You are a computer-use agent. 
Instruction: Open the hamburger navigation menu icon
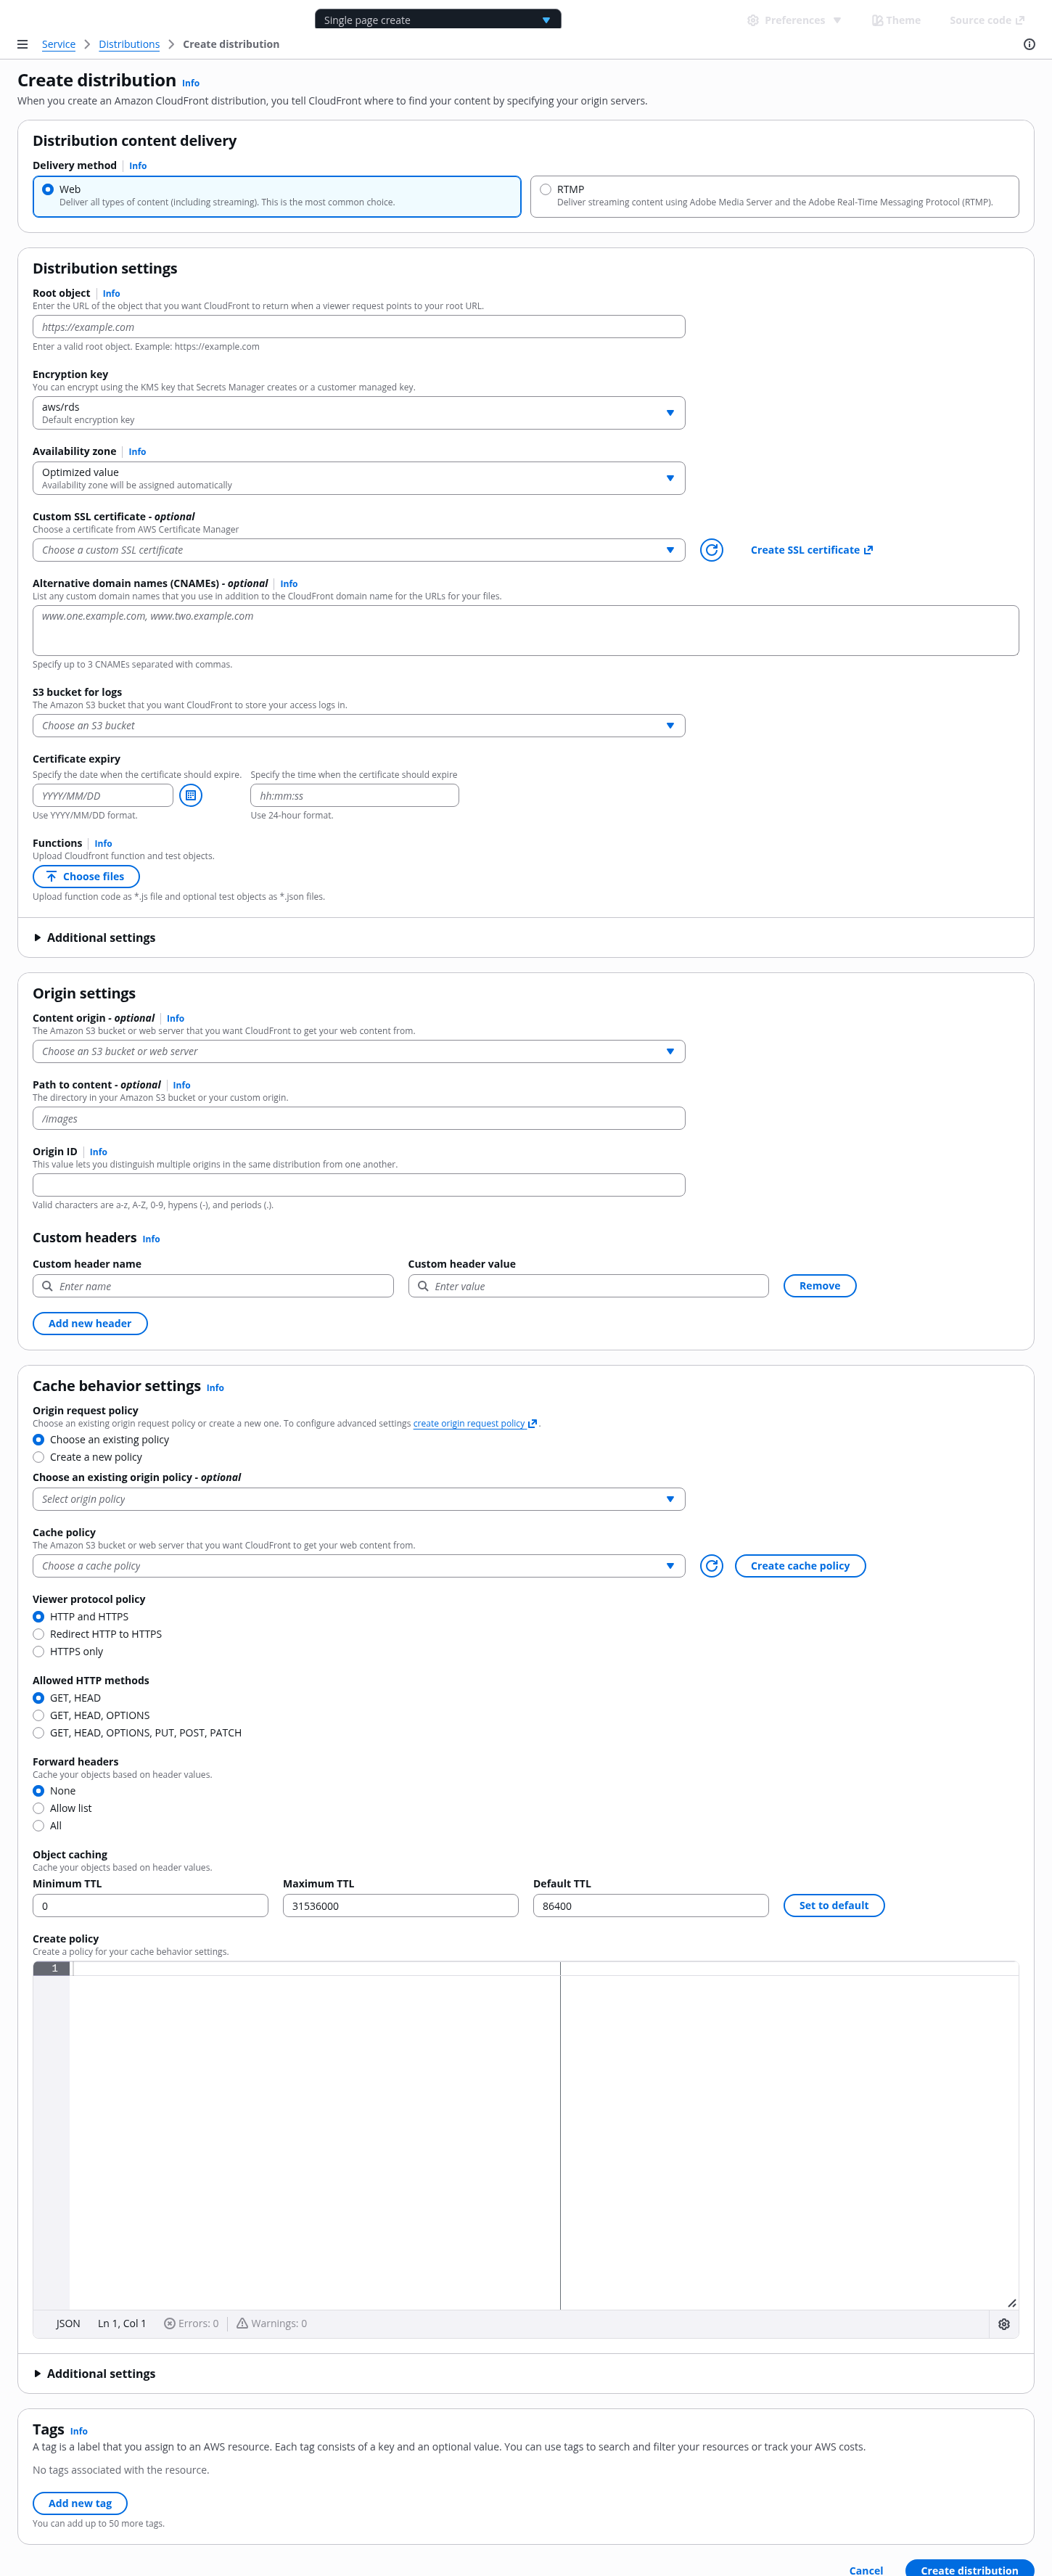point(22,44)
